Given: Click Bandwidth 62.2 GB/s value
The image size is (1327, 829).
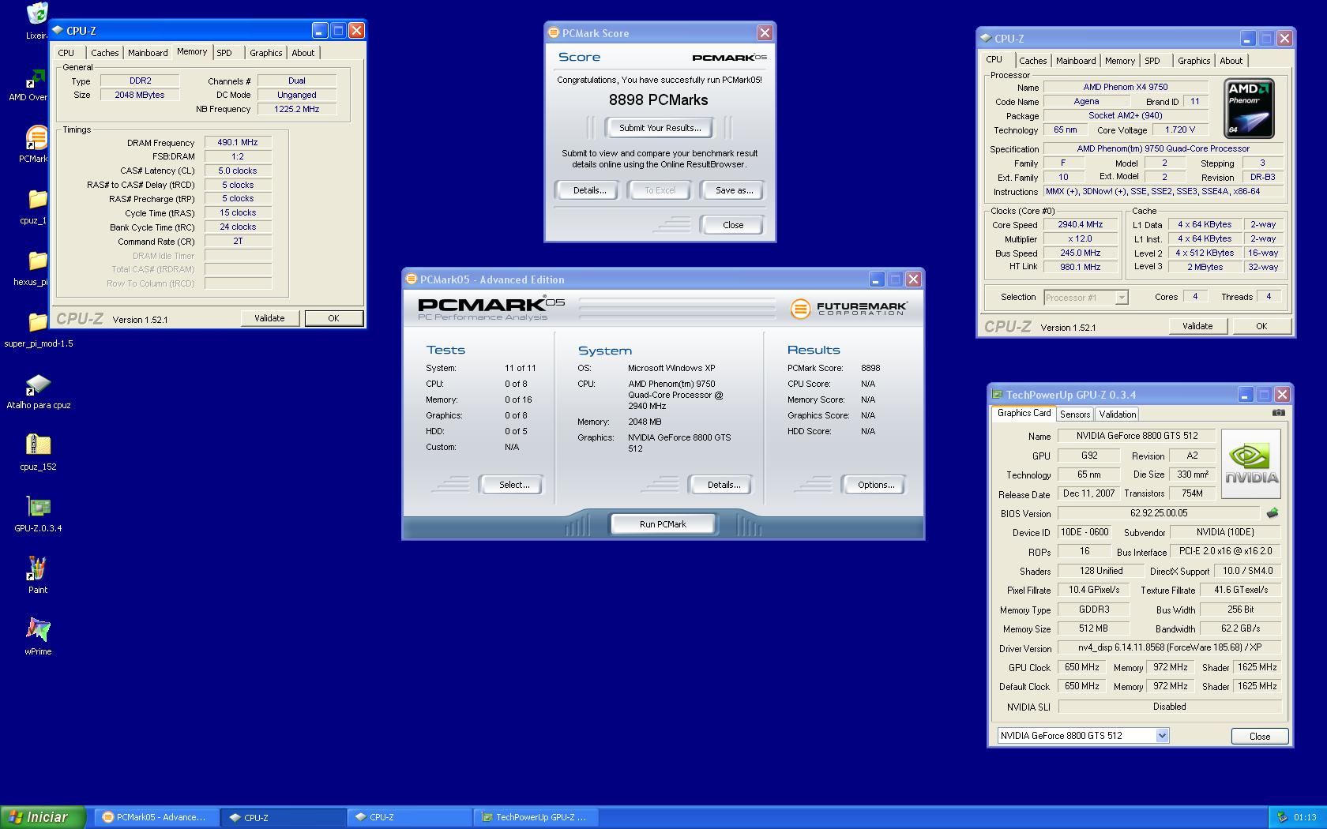Looking at the screenshot, I should (x=1240, y=628).
